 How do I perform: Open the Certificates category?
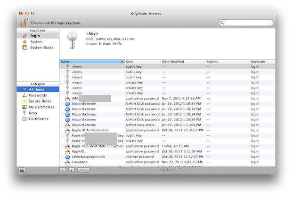click(38, 119)
